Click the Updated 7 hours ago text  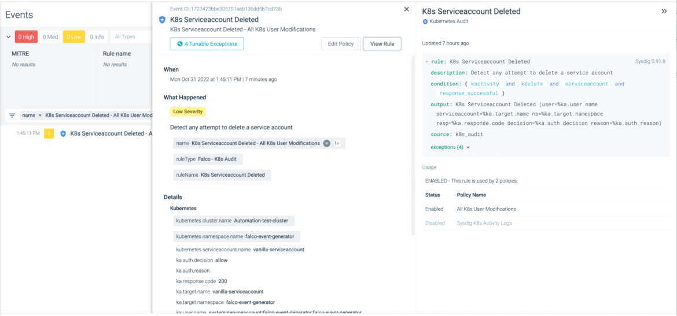[445, 43]
